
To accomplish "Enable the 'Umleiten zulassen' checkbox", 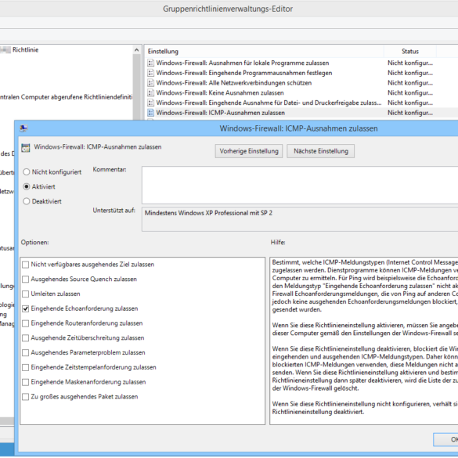I will tap(26, 294).
